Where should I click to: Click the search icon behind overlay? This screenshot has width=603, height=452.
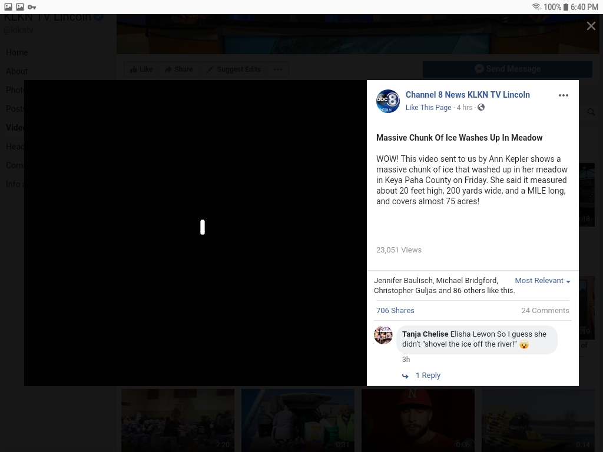pyautogui.click(x=591, y=112)
